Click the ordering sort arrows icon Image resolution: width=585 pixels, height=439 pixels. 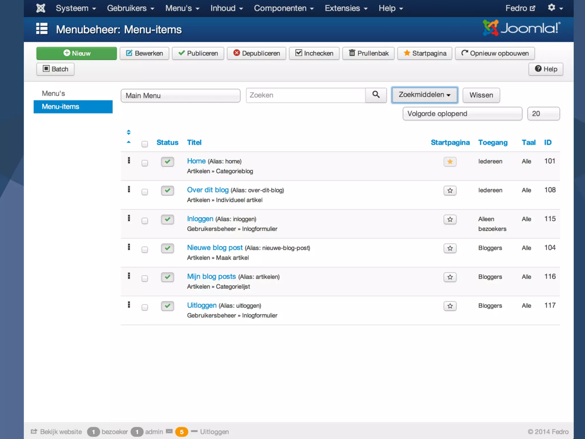pos(129,132)
